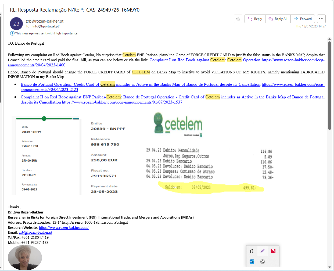This screenshot has width=334, height=271.
Task: Click Reply All button
Action: [x=278, y=19]
